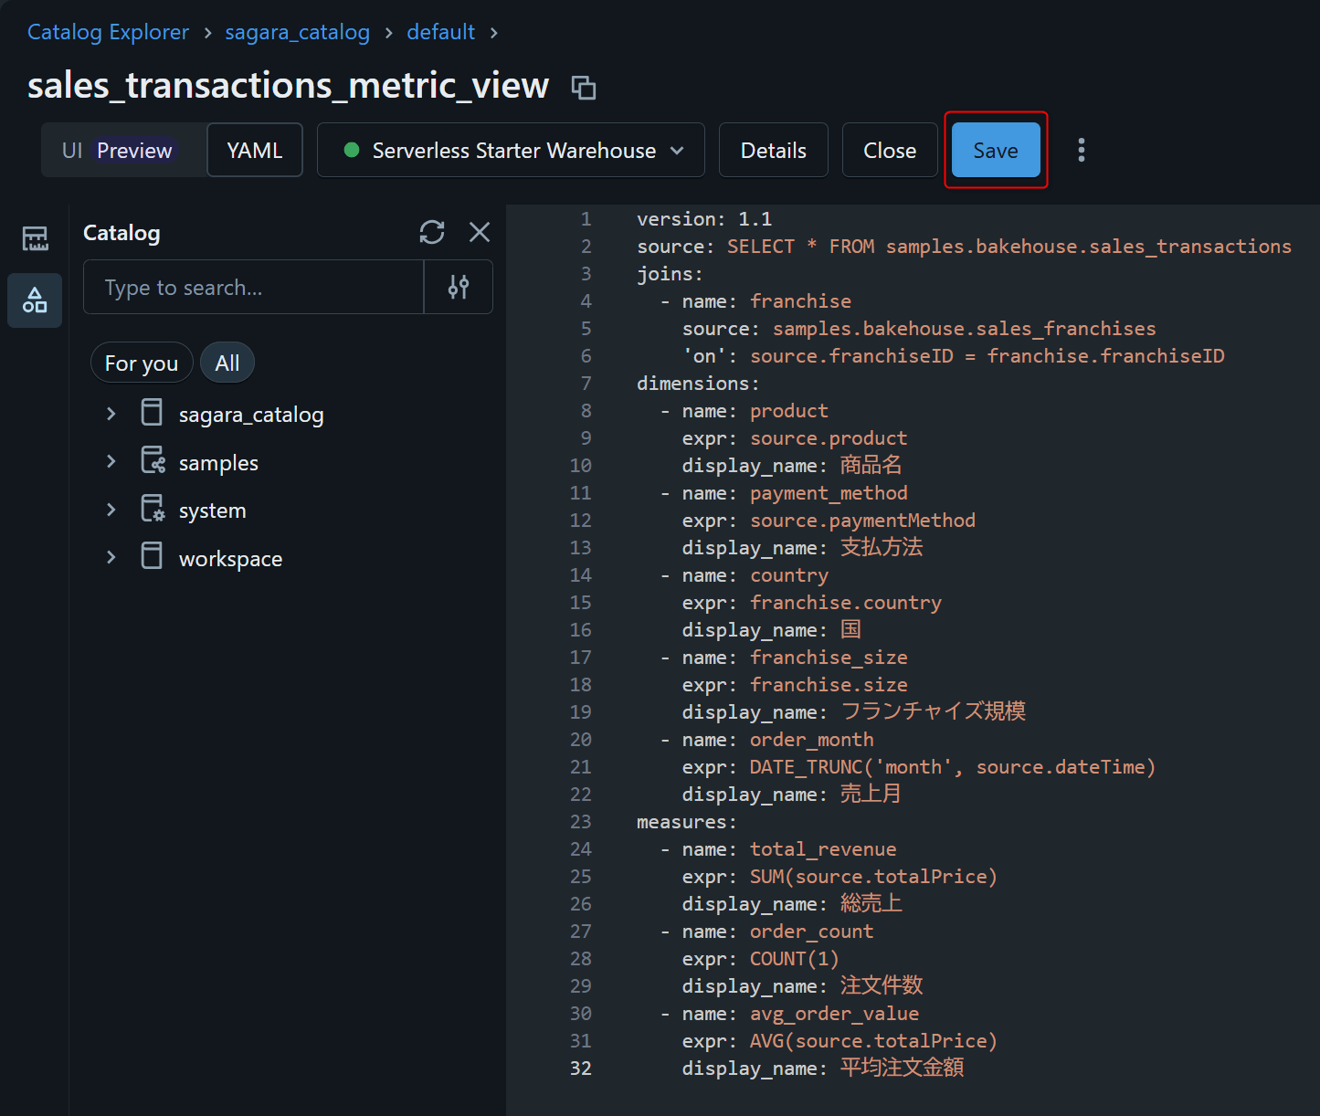Click the Save button
1320x1116 pixels.
pos(995,151)
